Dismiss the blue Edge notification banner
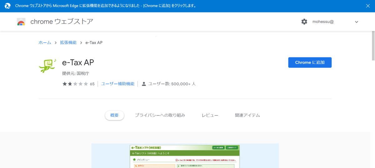375x168 pixels. (368, 6)
